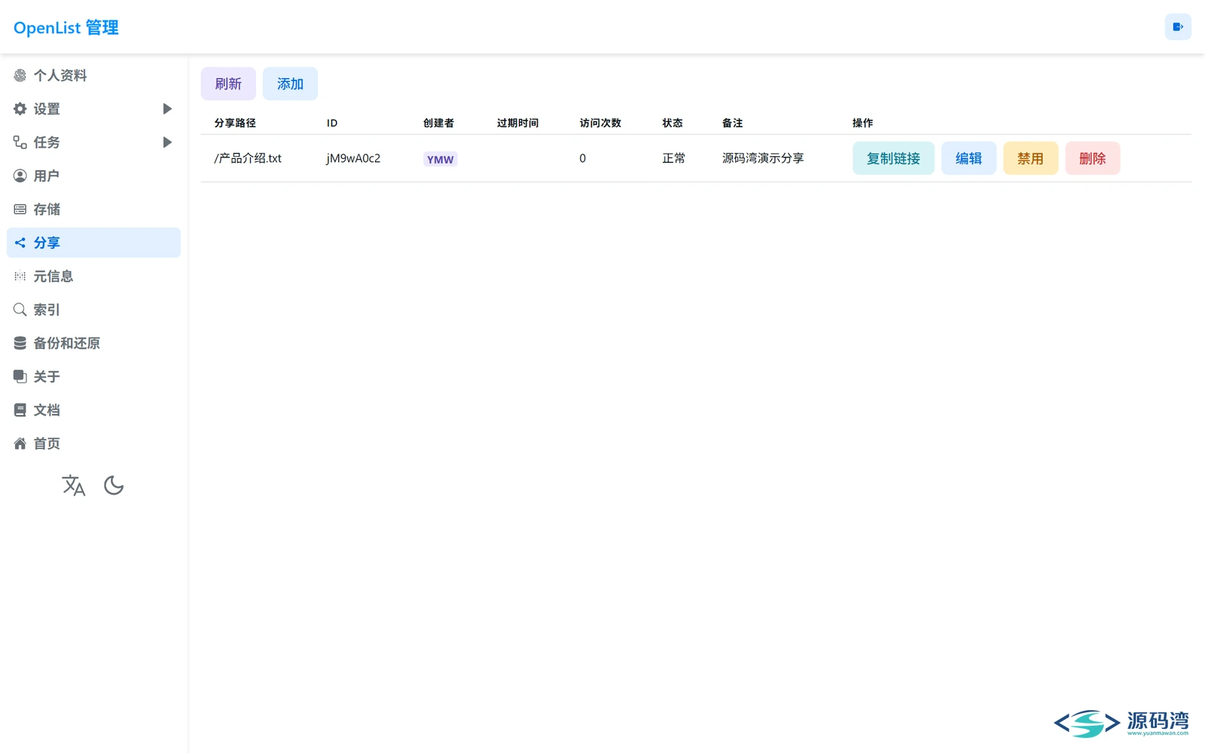Click the visit count value 0
The height and width of the screenshot is (753, 1205).
[x=582, y=158]
